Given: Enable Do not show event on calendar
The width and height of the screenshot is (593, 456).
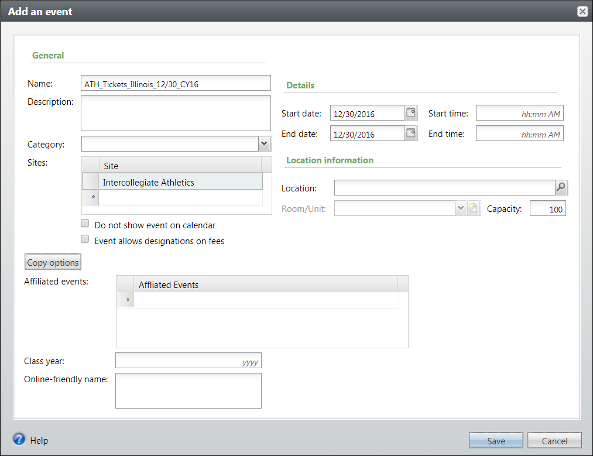Looking at the screenshot, I should 85,224.
